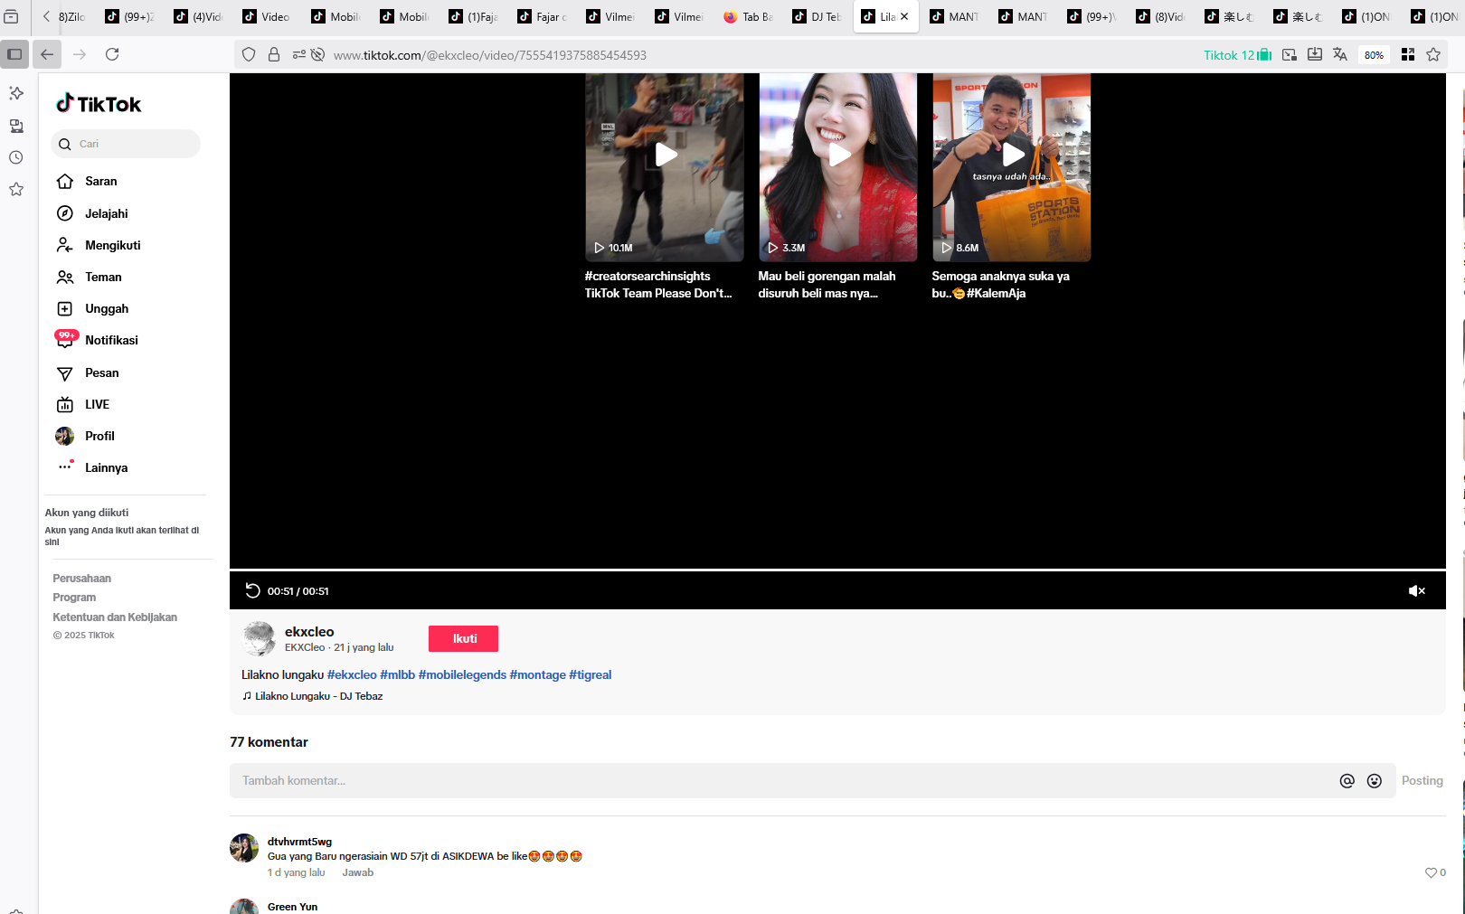Expand the Program footer section
The height and width of the screenshot is (914, 1465).
point(74,598)
